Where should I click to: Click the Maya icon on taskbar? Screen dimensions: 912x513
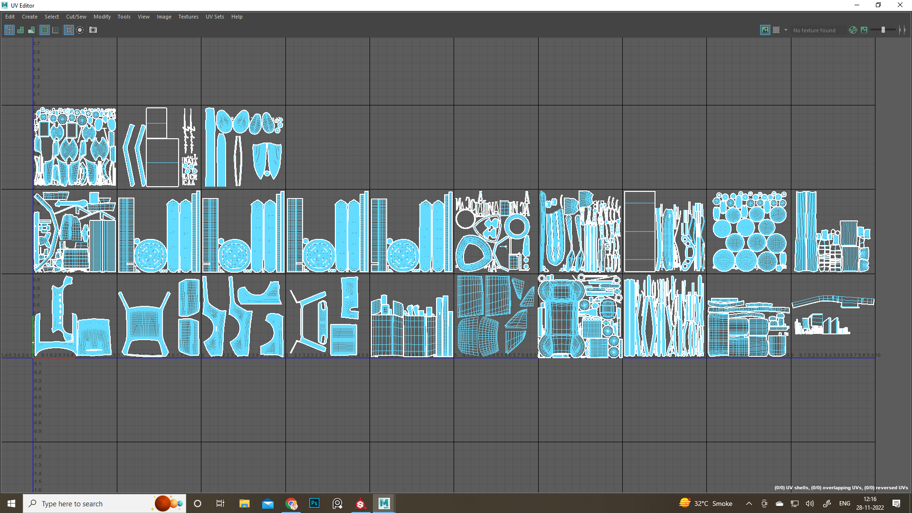click(384, 503)
